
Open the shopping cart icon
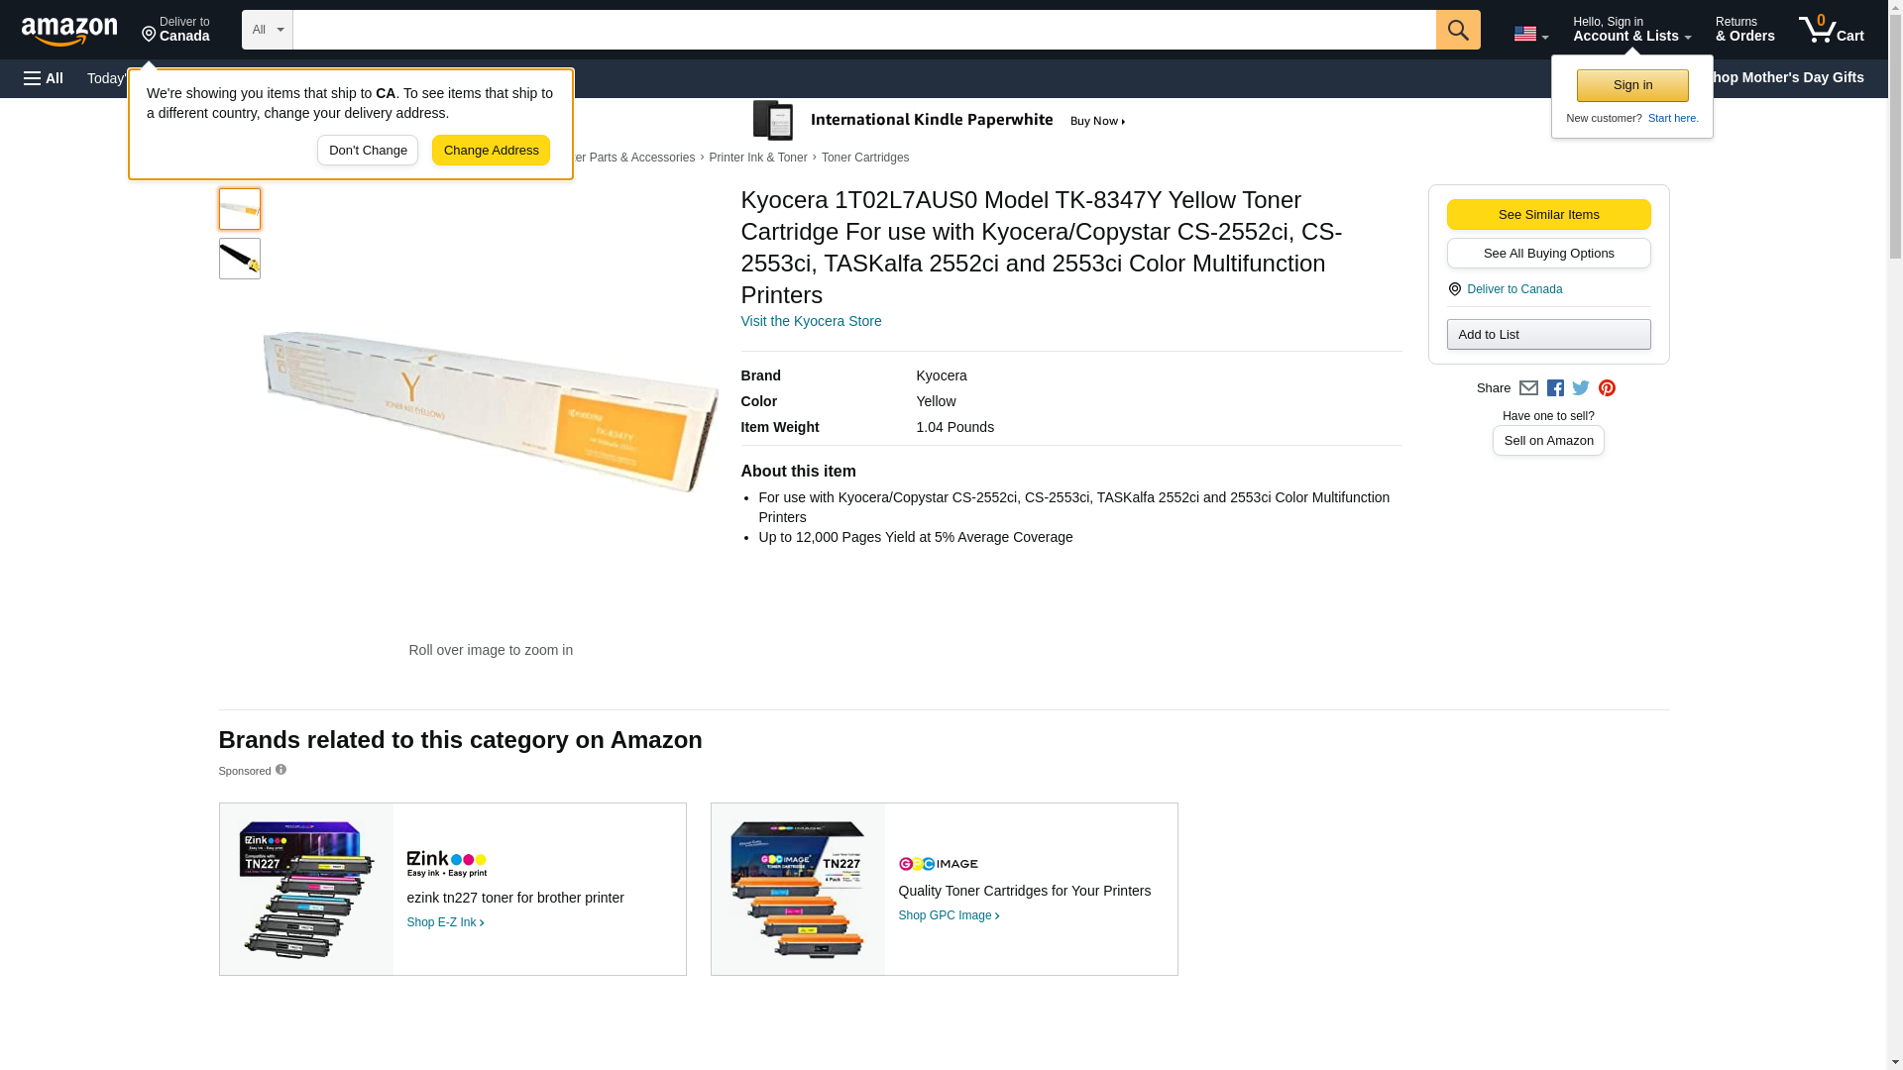click(x=1831, y=30)
